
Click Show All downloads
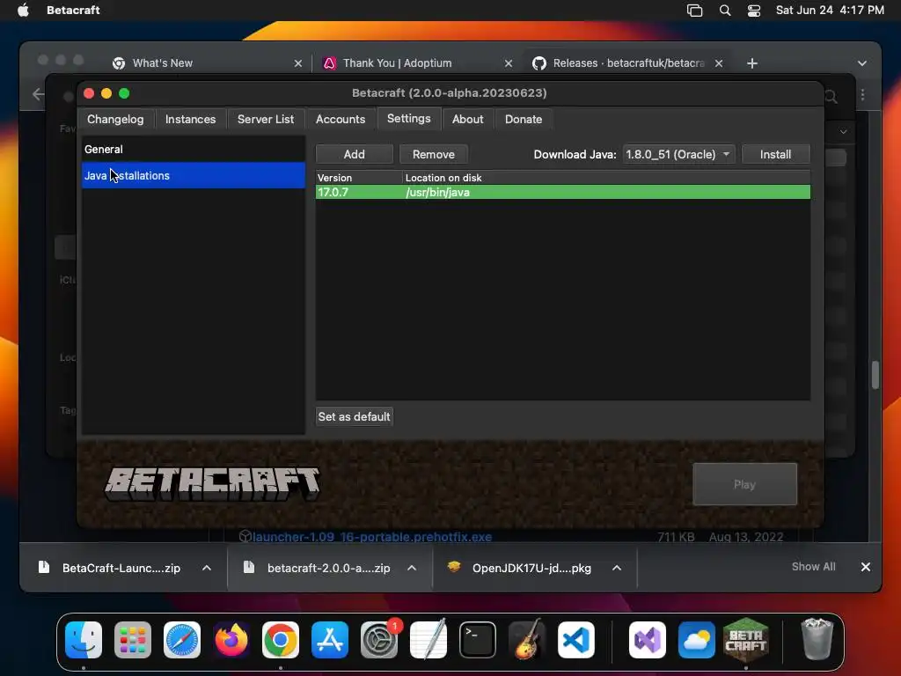pyautogui.click(x=813, y=567)
